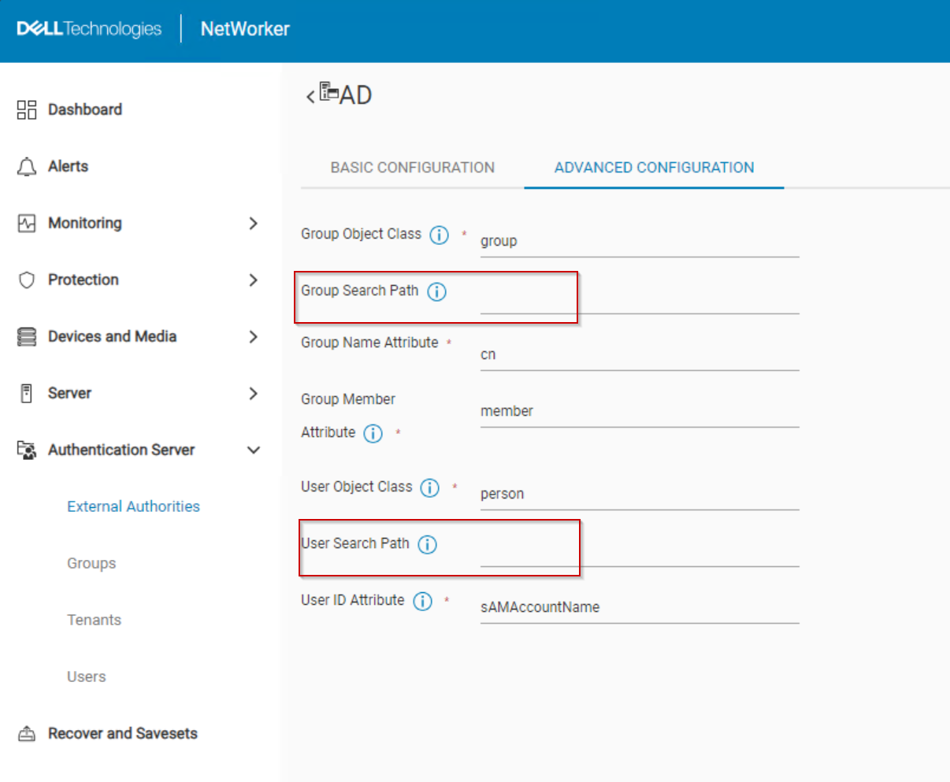Show the Group Search Path info tooltip
The width and height of the screenshot is (950, 782).
tap(434, 291)
